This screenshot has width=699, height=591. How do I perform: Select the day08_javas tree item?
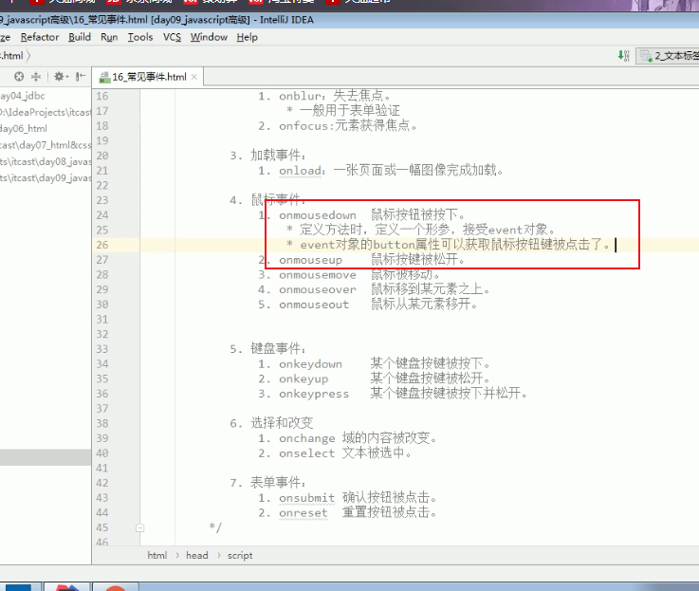click(x=45, y=162)
